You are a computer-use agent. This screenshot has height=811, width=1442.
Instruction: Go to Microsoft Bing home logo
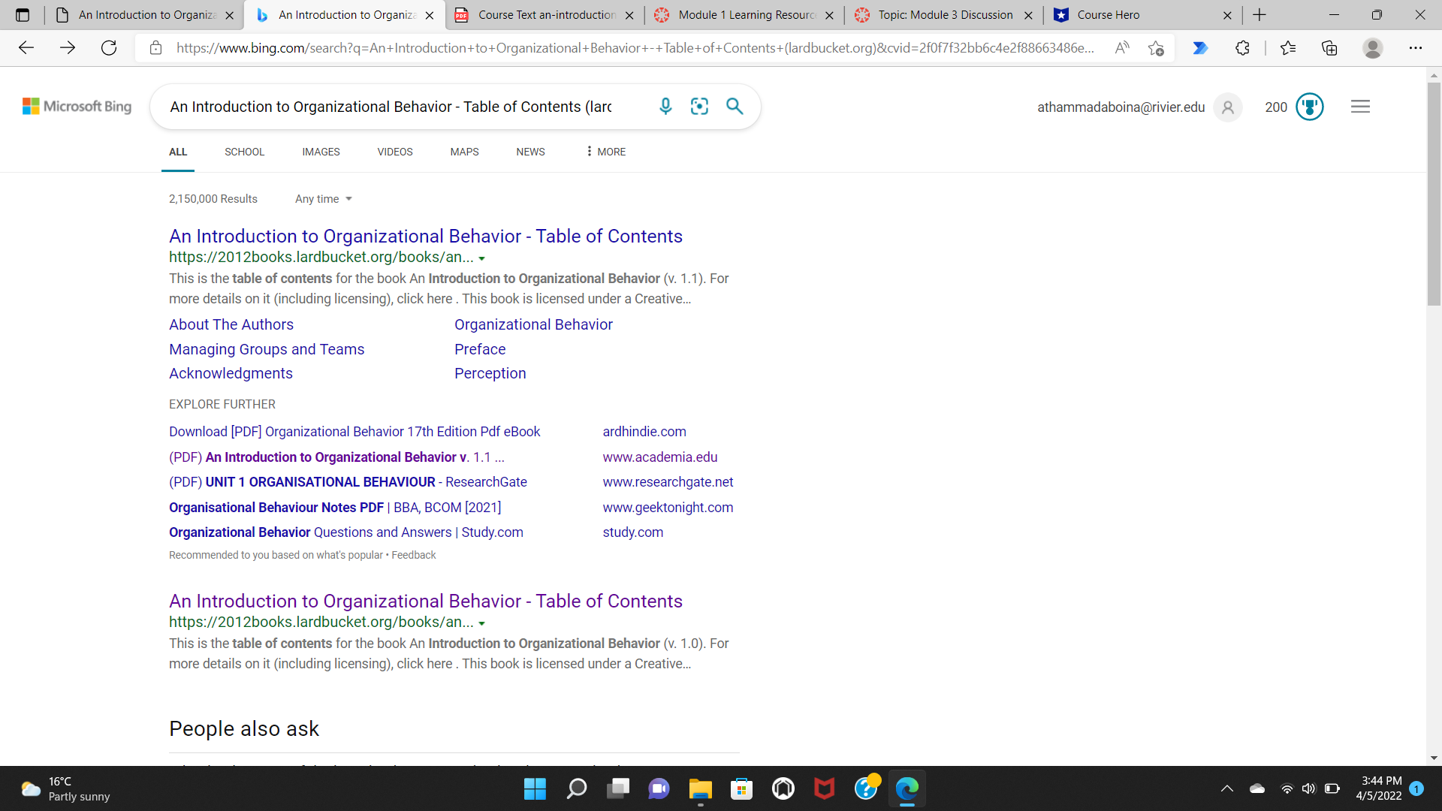(x=77, y=107)
